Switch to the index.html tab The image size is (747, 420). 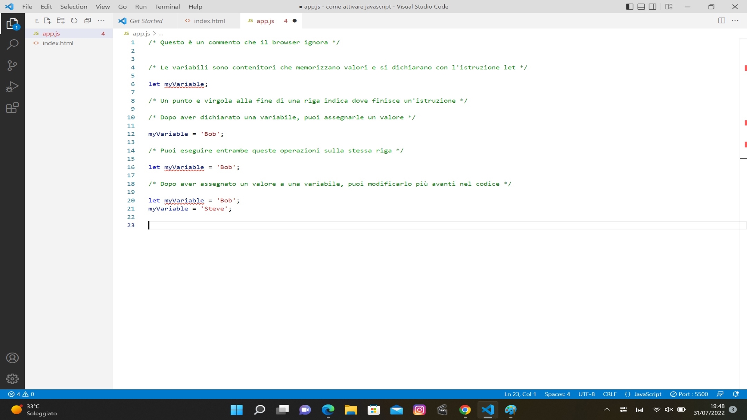209,21
